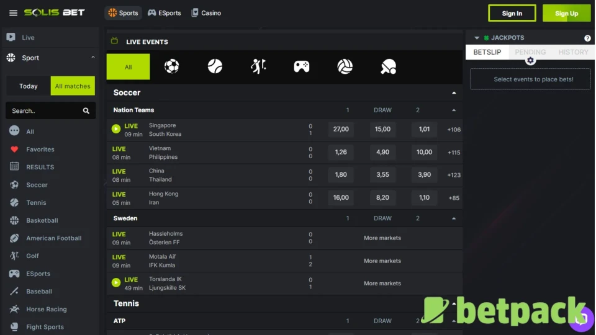Select the All live events filter

tap(129, 67)
